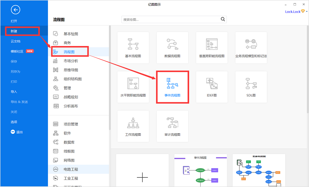This screenshot has width=309, height=187.
Task: Select the 项目管理 category label
Action: tap(71, 124)
